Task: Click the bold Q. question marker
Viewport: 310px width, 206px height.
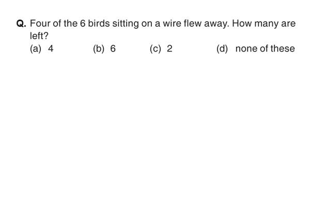Action: pyautogui.click(x=21, y=24)
